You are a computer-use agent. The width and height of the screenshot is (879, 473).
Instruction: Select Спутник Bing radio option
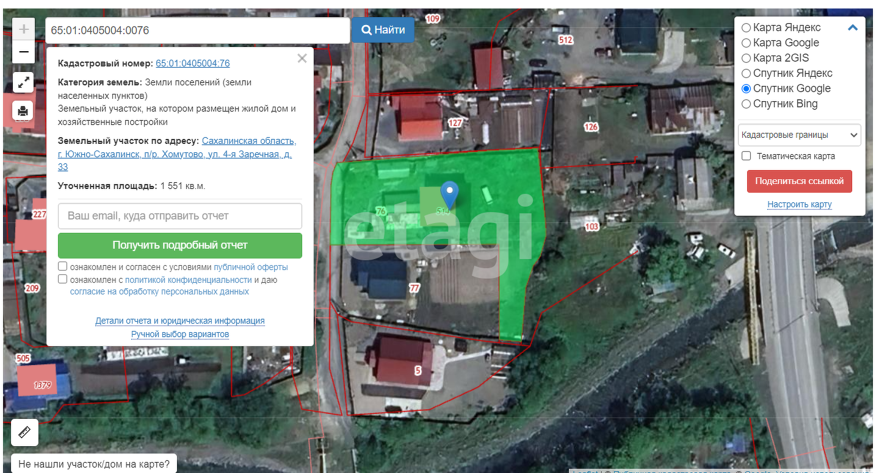coord(746,104)
